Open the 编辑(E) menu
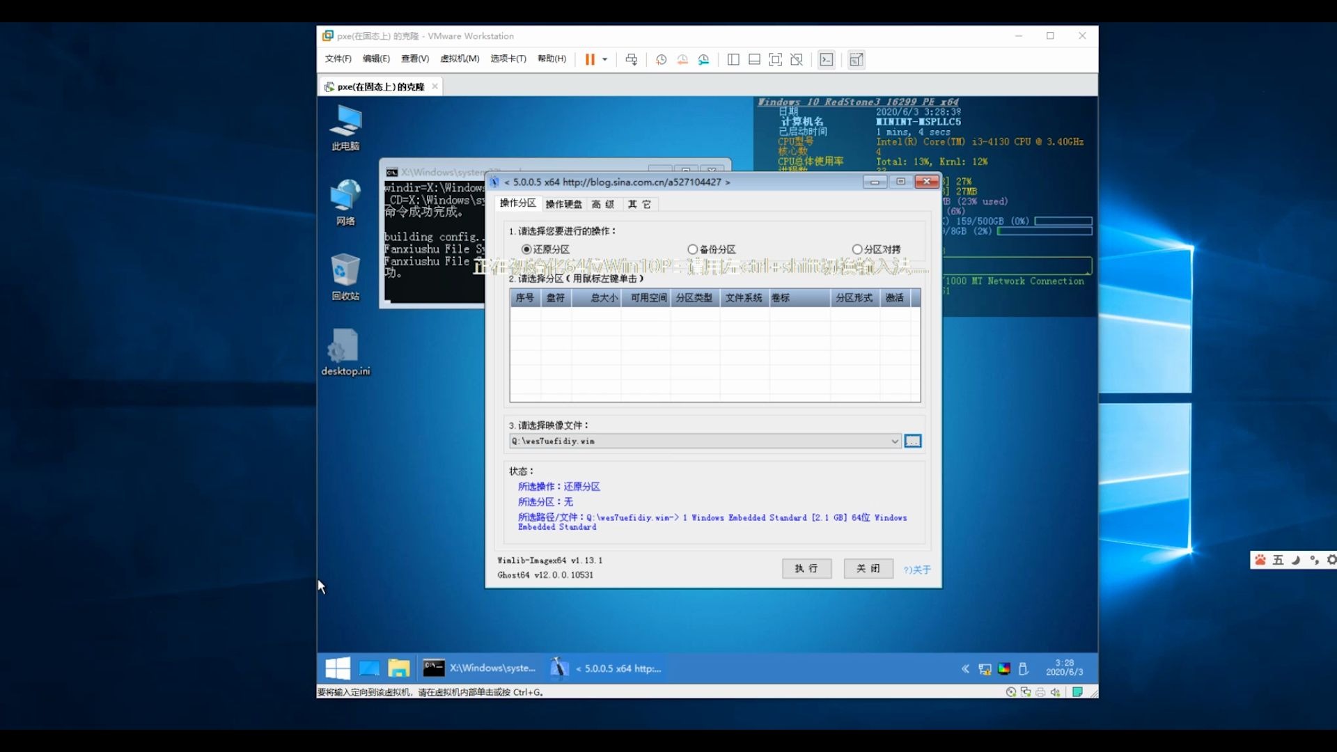Screen dimensions: 1337x752 (376, 58)
